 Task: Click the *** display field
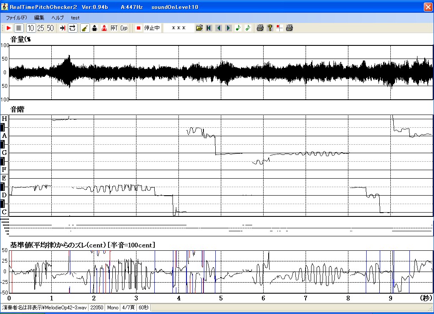point(178,28)
